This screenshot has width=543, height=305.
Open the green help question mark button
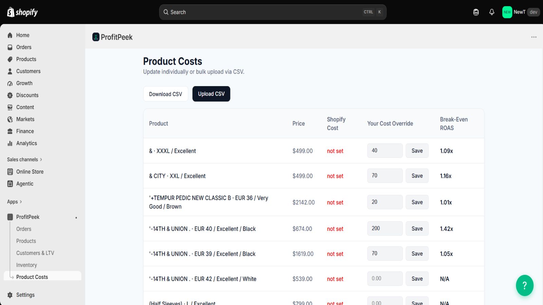525,285
